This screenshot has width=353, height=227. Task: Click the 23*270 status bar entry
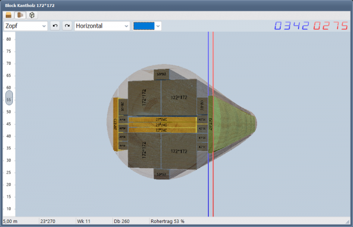pos(48,221)
